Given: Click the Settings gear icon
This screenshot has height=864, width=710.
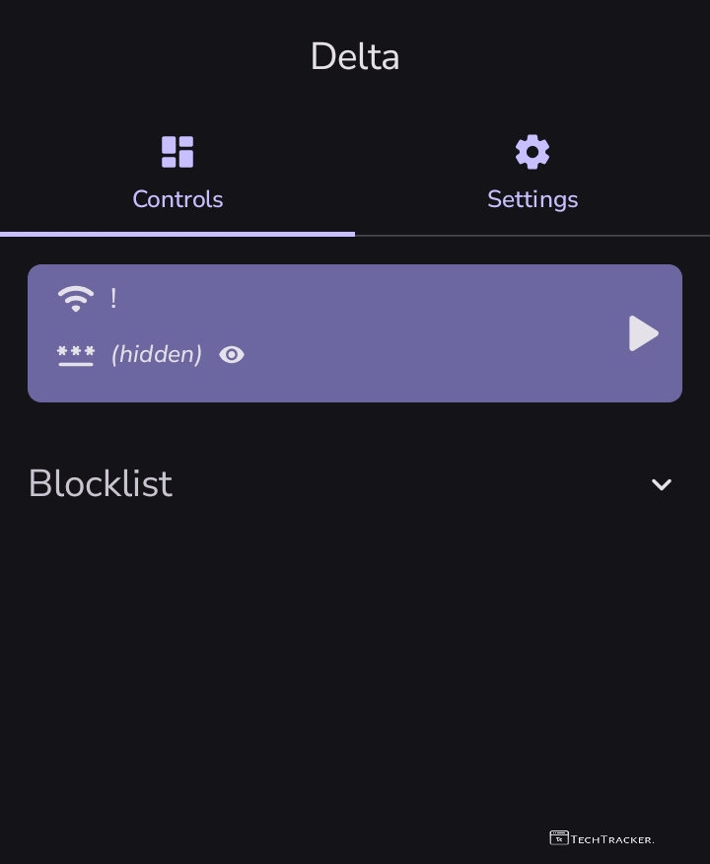Looking at the screenshot, I should pos(532,152).
